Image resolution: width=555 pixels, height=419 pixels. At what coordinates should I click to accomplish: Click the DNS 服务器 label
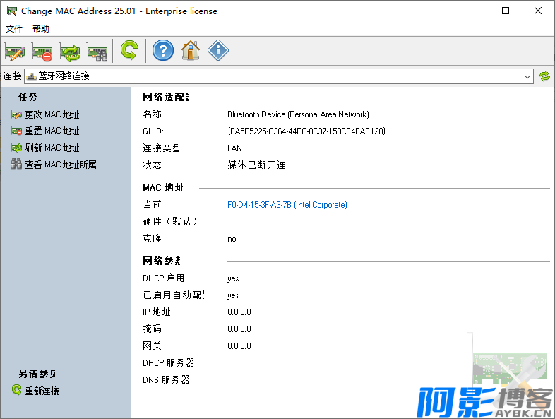[x=166, y=379]
